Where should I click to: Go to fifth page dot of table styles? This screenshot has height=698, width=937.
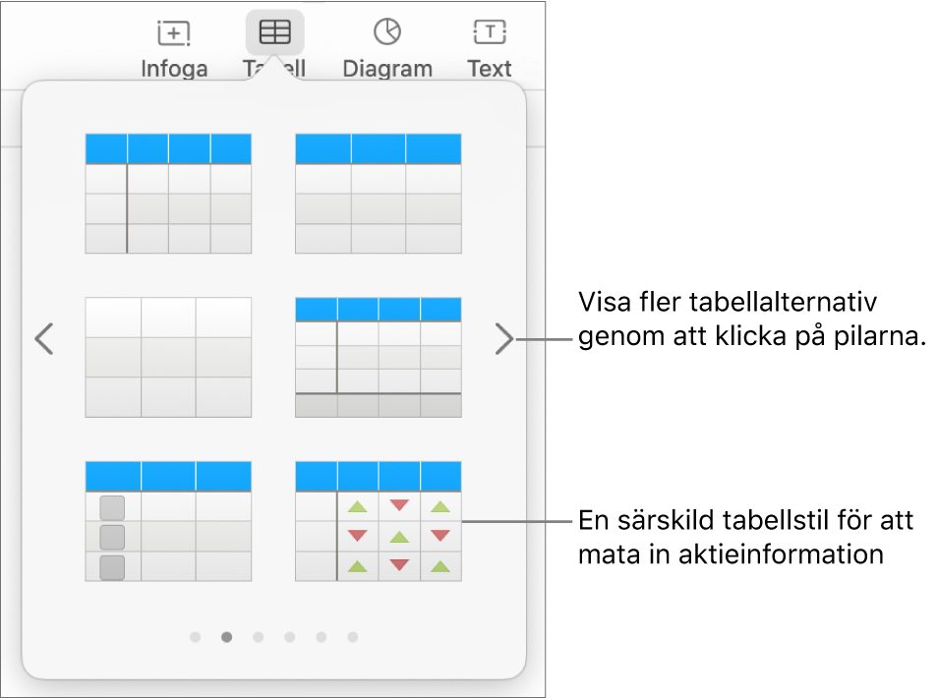coord(322,637)
